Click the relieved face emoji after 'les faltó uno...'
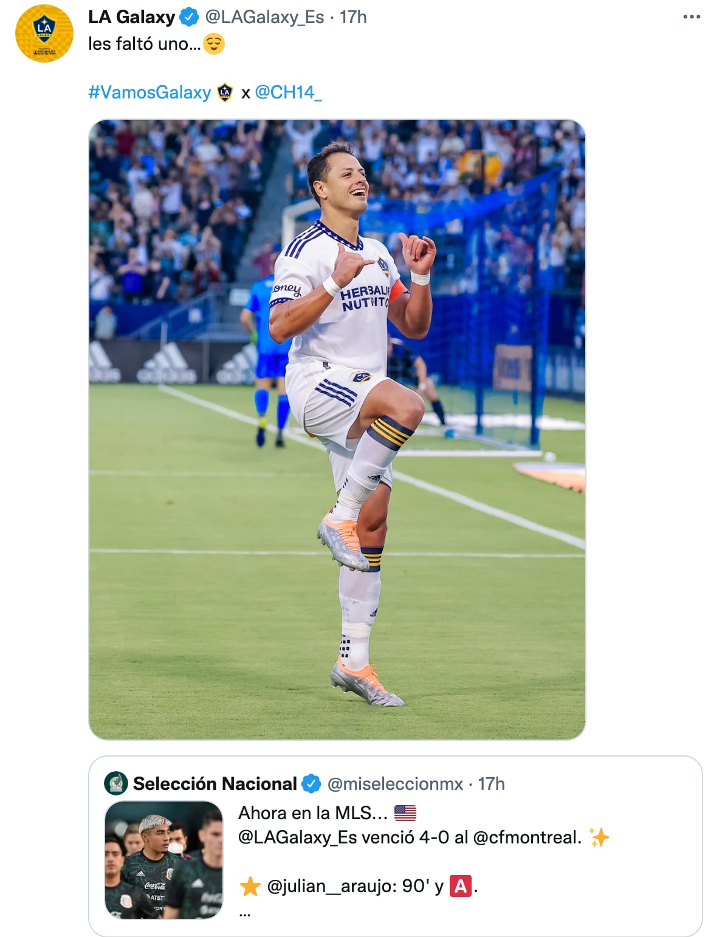Screen dimensions: 722x937 pos(214,44)
